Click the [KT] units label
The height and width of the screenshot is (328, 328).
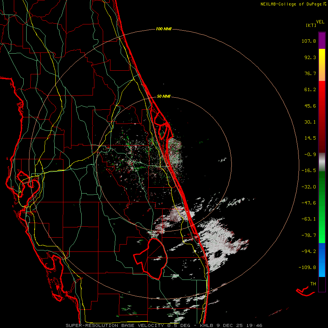click(x=311, y=25)
